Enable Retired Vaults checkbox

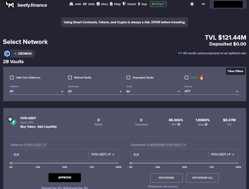70,77
